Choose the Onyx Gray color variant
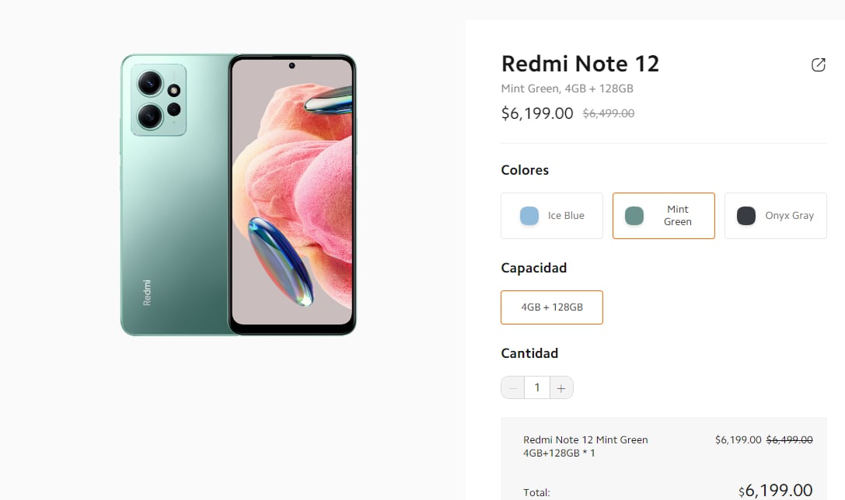845x500 pixels. [x=775, y=215]
